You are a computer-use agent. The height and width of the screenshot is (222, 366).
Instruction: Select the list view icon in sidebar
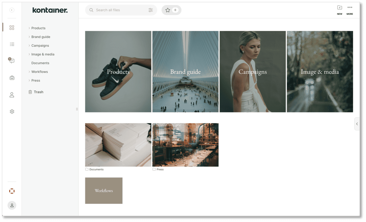pyautogui.click(x=12, y=44)
